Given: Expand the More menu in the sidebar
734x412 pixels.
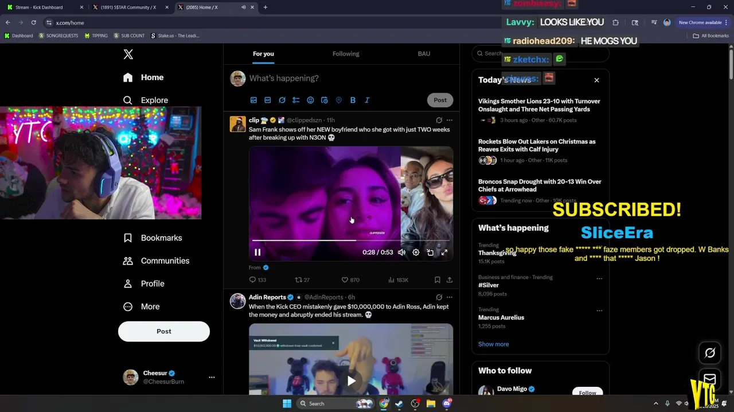Looking at the screenshot, I should 142,307.
